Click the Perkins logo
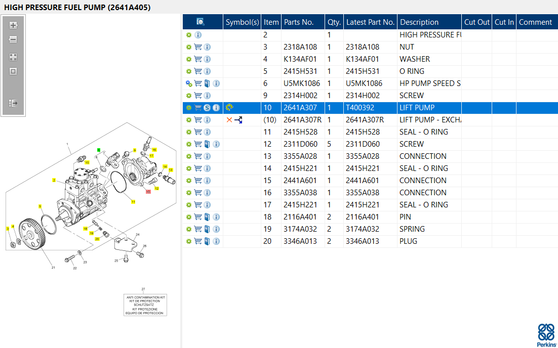The width and height of the screenshot is (558, 348). click(x=546, y=335)
